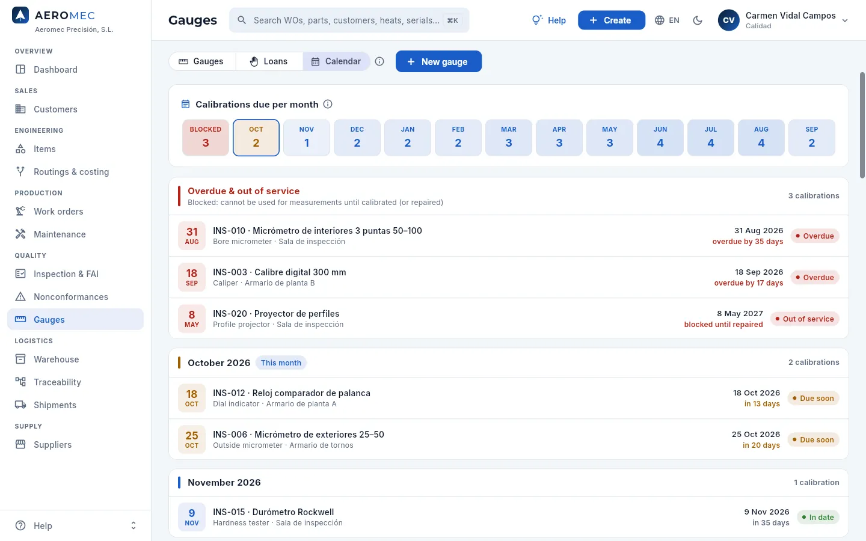The image size is (866, 541).
Task: Open EN language selector
Action: coord(667,20)
